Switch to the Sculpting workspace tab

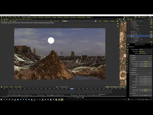[35, 17]
